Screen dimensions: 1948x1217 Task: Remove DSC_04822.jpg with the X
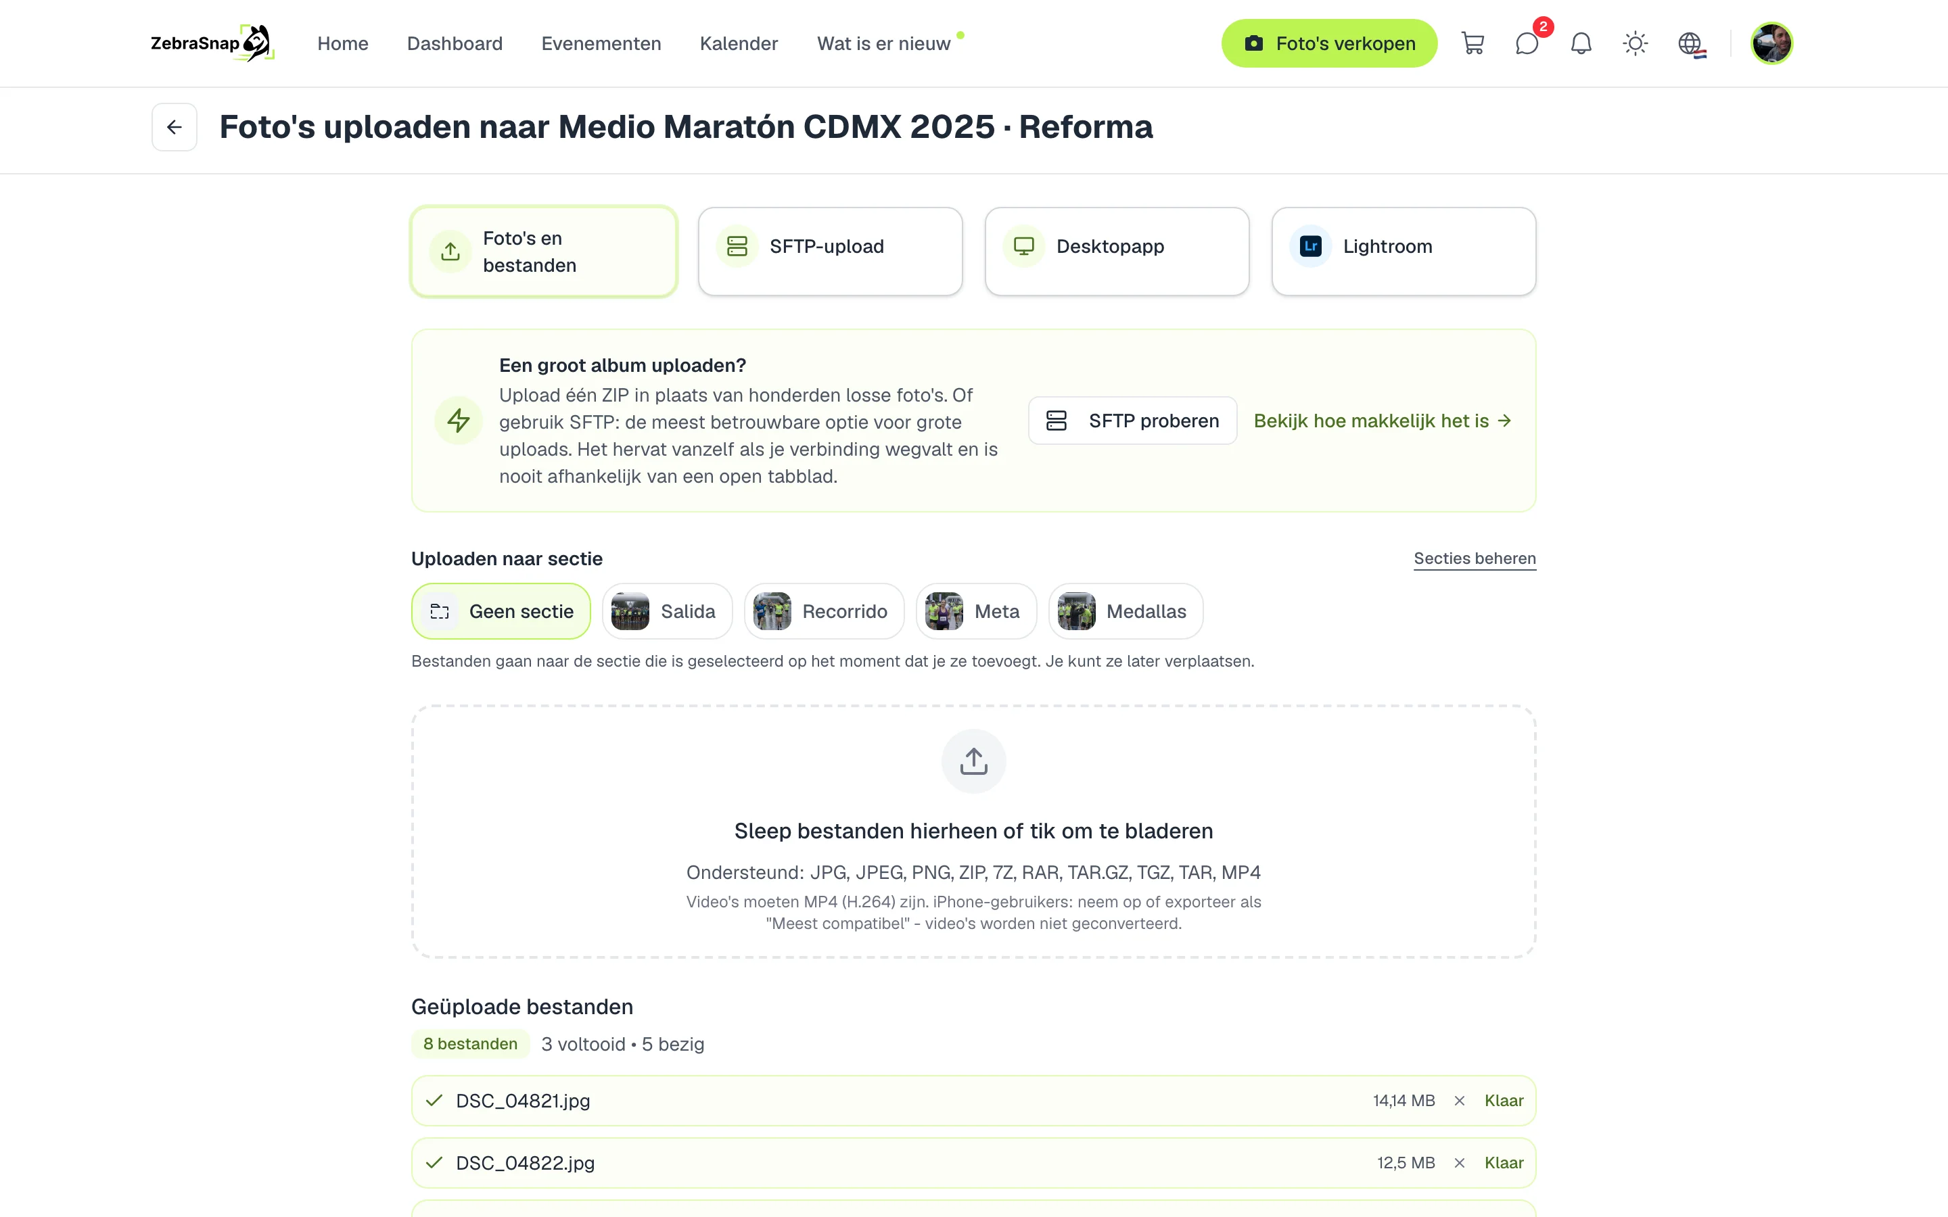click(1458, 1163)
